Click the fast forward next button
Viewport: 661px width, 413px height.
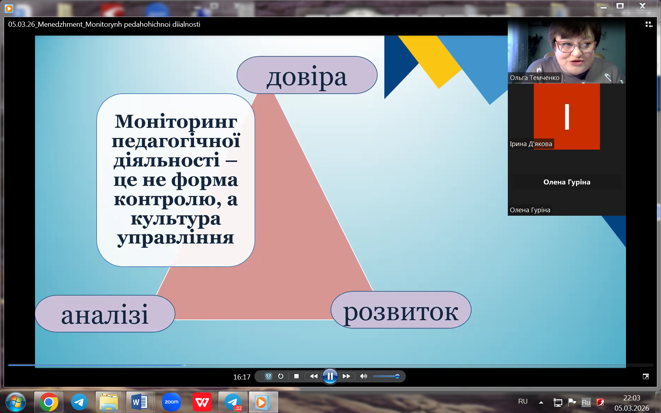pyautogui.click(x=346, y=376)
